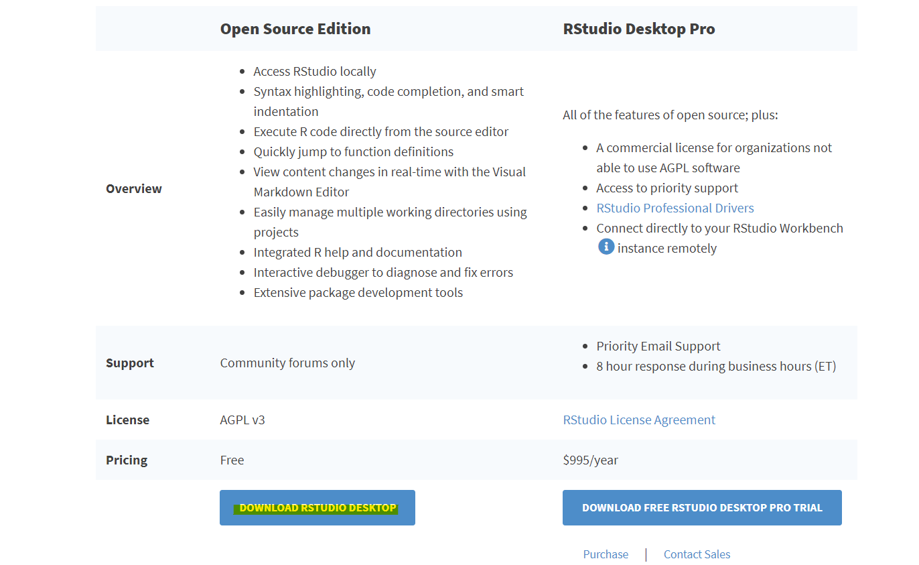Click 'All of the features of open source; plus:'
Image resolution: width=919 pixels, height=565 pixels.
(x=670, y=115)
